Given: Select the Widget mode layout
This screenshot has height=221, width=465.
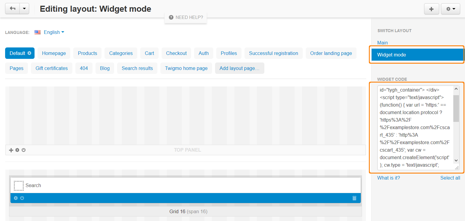Looking at the screenshot, I should click(418, 55).
